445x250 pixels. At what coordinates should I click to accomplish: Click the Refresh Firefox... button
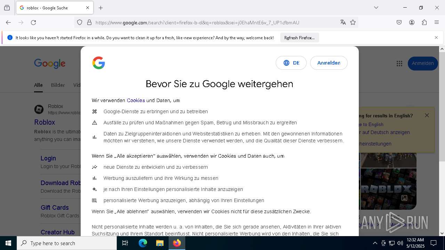click(299, 38)
